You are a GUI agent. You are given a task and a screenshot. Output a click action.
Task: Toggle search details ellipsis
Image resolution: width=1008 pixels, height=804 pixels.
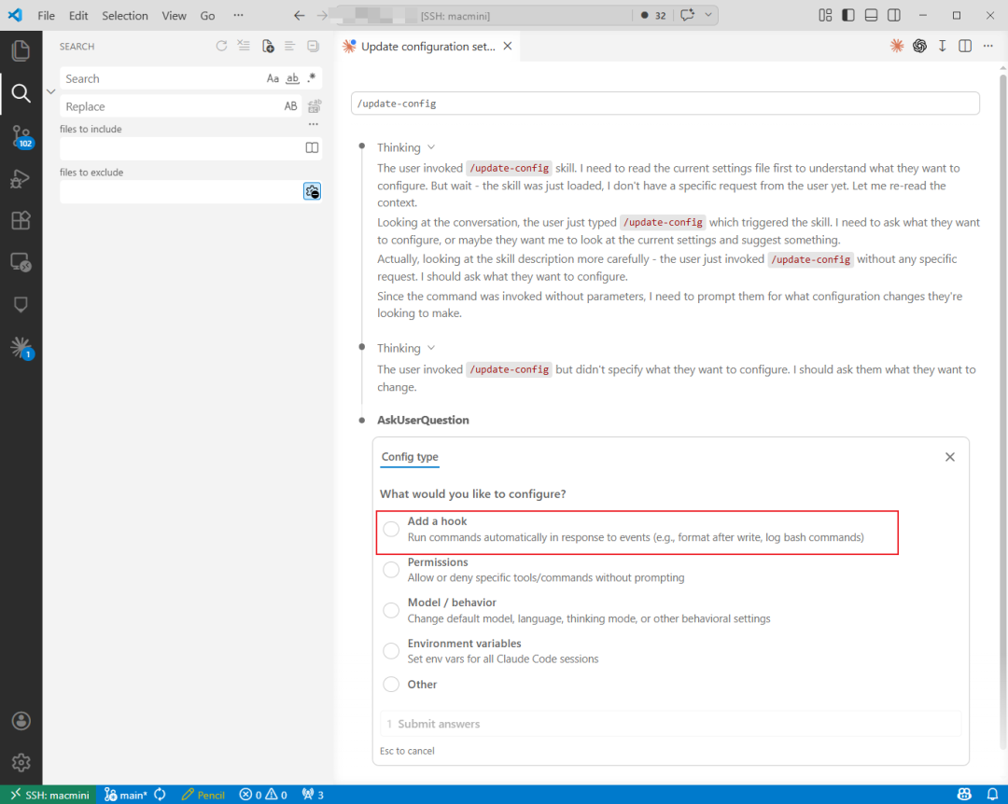coord(313,125)
